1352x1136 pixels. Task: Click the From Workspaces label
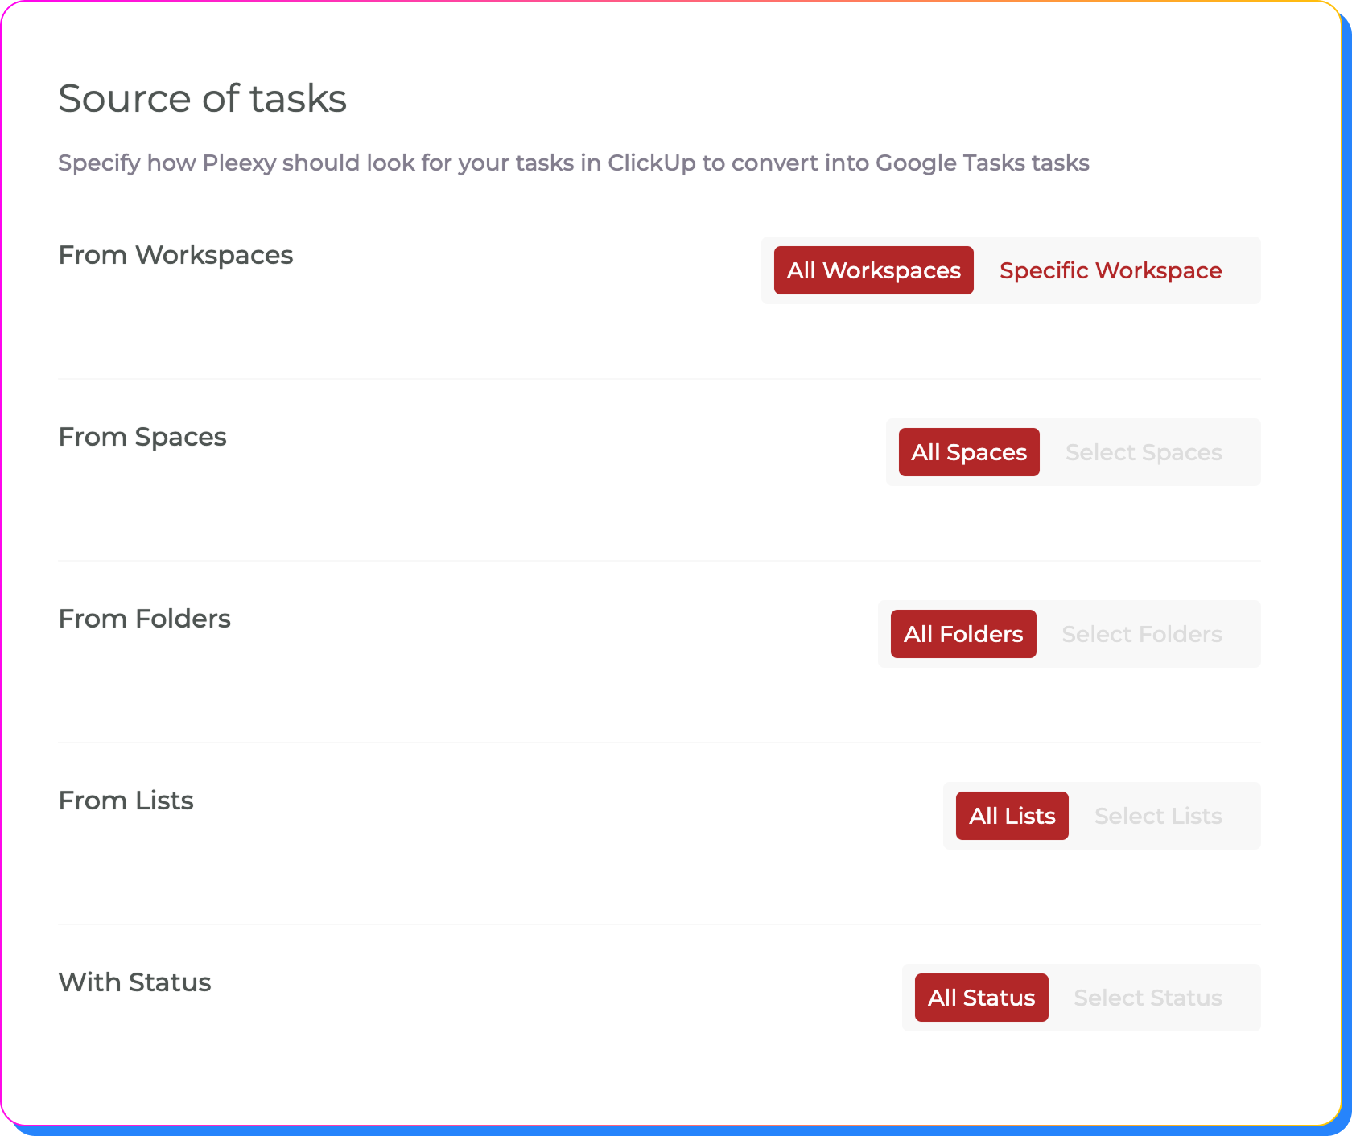coord(175,255)
